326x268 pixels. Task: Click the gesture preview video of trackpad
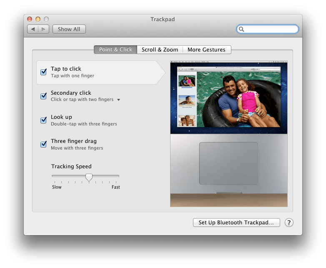tap(229, 134)
